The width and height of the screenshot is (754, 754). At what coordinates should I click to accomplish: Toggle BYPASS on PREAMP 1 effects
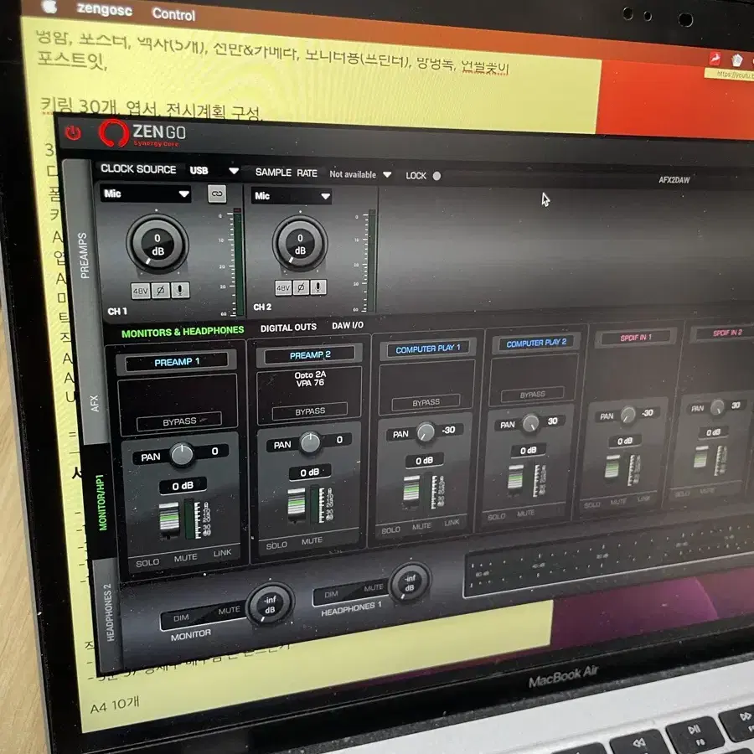click(x=179, y=421)
